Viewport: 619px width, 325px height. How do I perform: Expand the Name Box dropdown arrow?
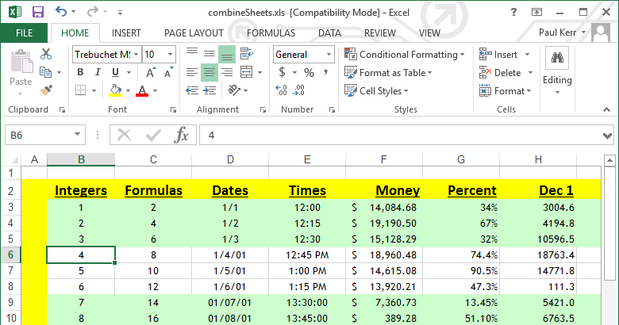(x=78, y=135)
